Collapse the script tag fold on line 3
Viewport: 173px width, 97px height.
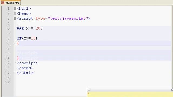[x=15, y=18]
